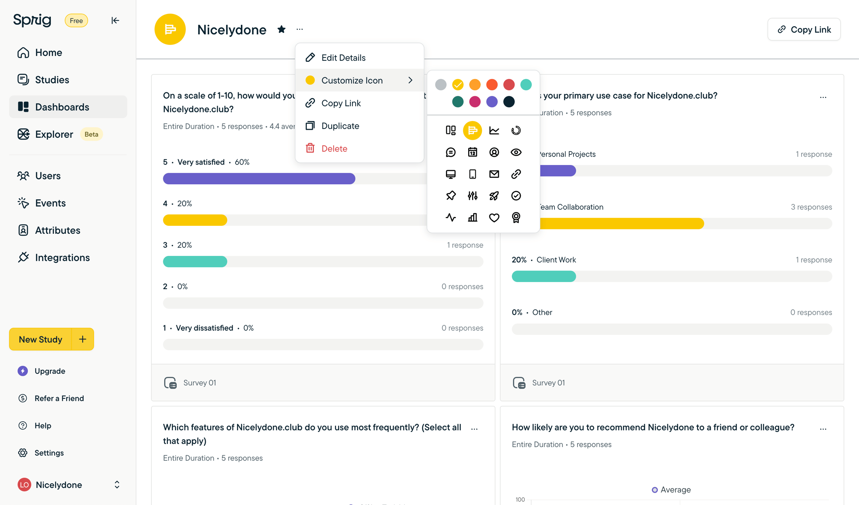This screenshot has width=859, height=505.
Task: Select the currently active yellow survey icon
Action: tap(472, 130)
